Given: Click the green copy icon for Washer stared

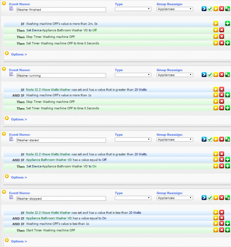Looking at the screenshot, I should [228, 140].
